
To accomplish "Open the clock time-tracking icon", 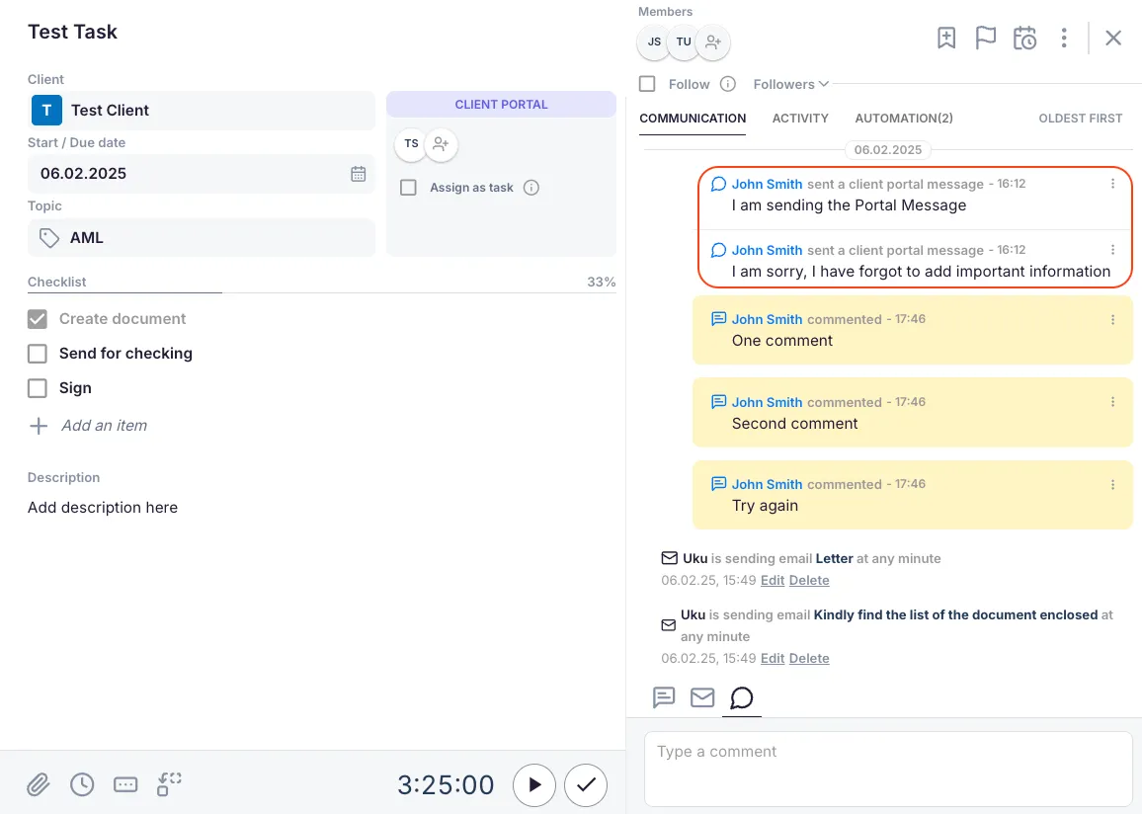I will click(82, 784).
